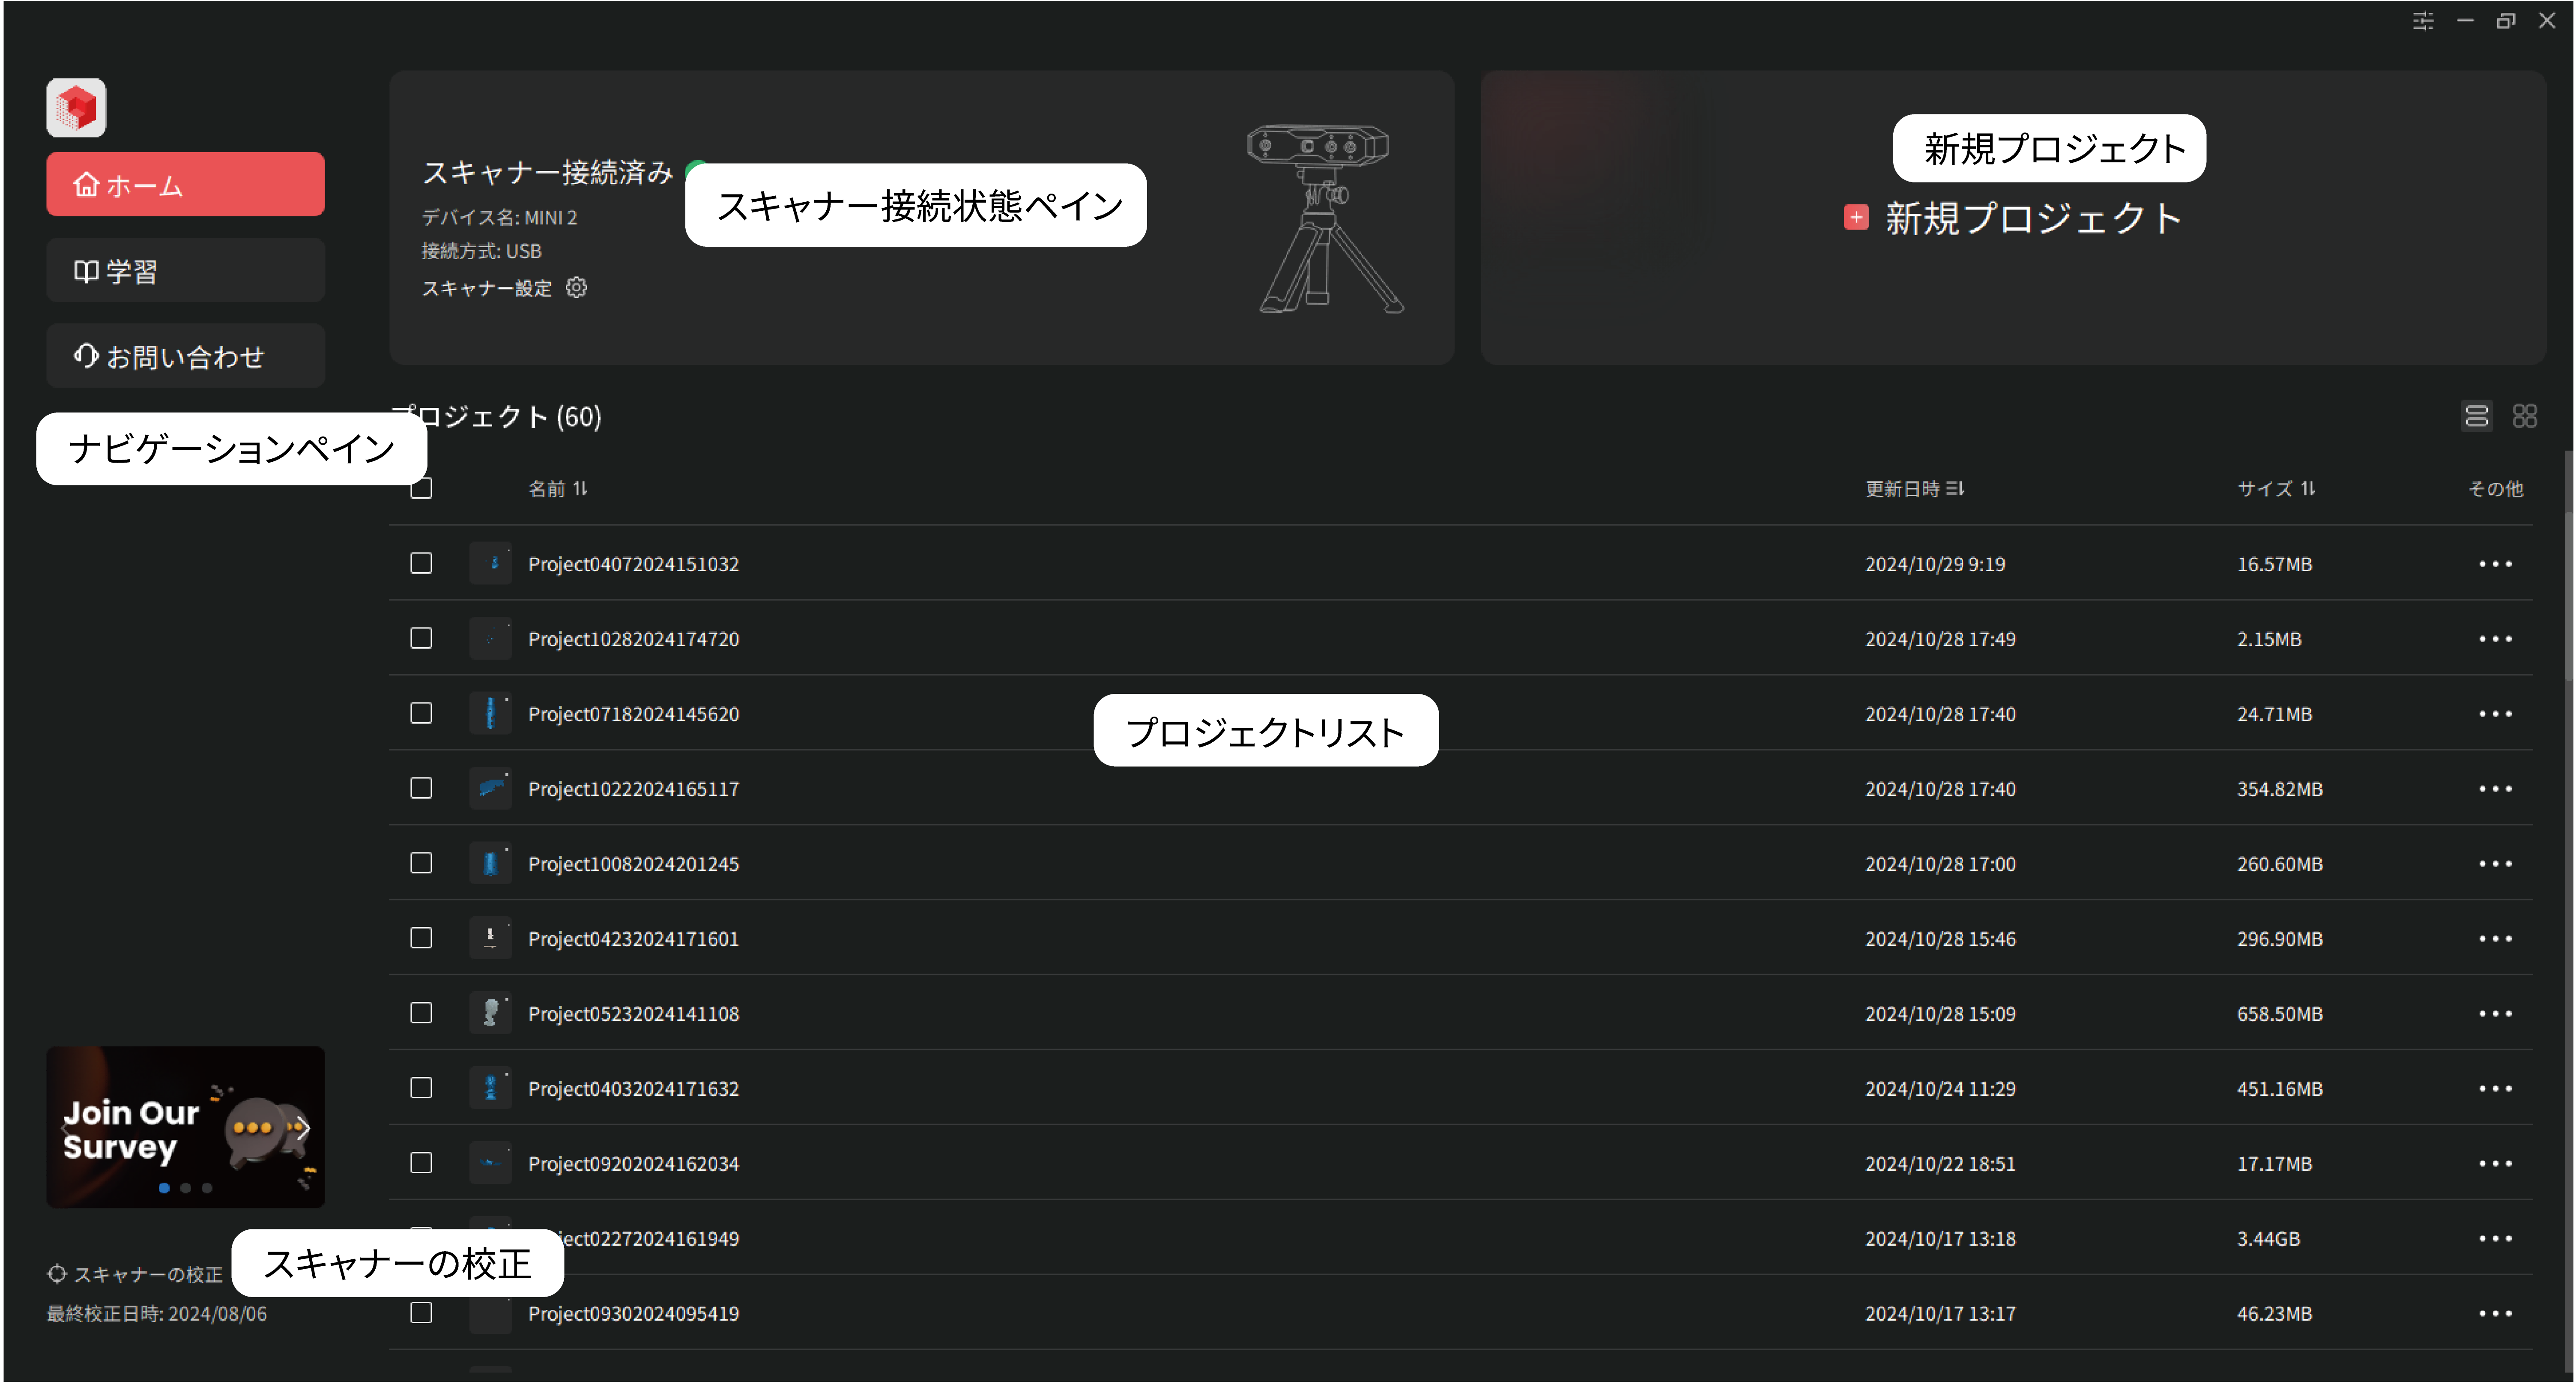Open project named Project10282024174720

click(x=633, y=639)
